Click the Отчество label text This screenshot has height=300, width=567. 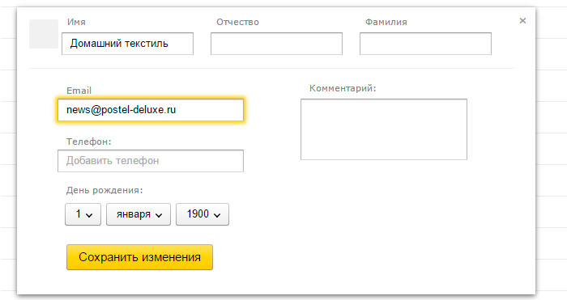237,22
